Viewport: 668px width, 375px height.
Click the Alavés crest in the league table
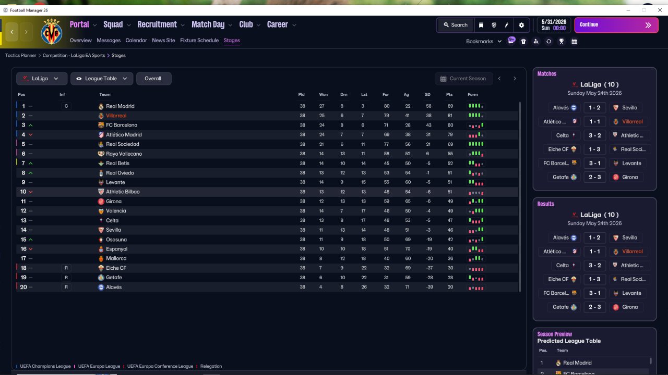click(101, 287)
